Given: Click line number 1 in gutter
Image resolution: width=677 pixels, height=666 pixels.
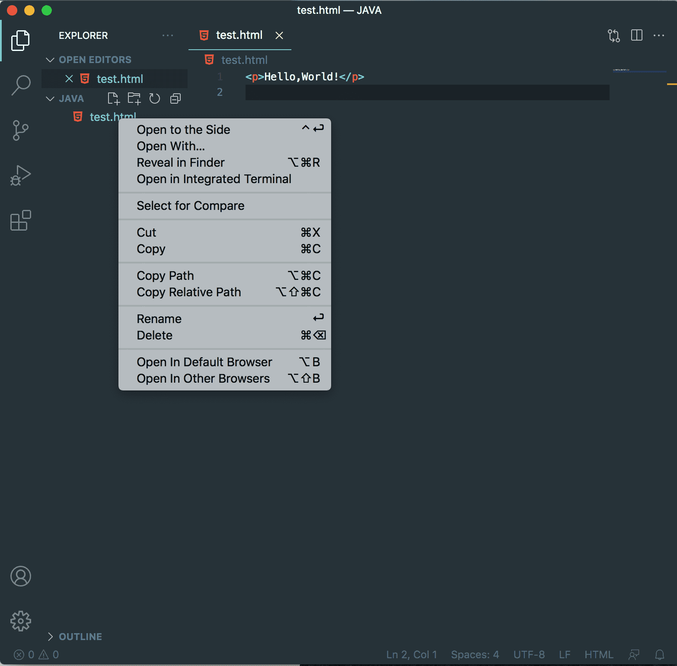Looking at the screenshot, I should [220, 77].
